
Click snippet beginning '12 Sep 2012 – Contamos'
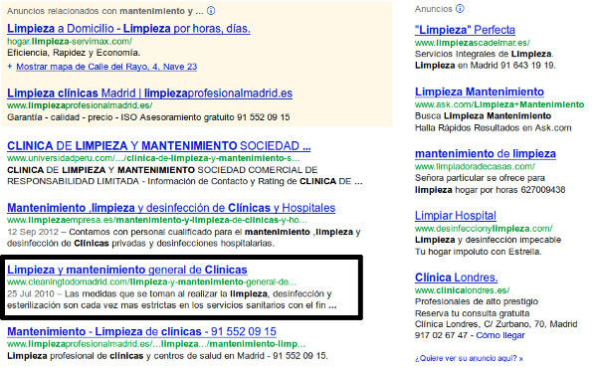click(183, 238)
